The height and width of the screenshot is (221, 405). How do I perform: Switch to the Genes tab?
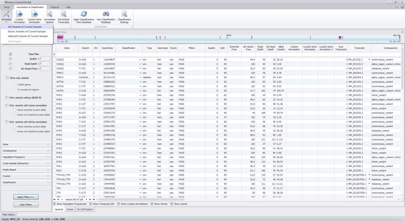point(70,210)
